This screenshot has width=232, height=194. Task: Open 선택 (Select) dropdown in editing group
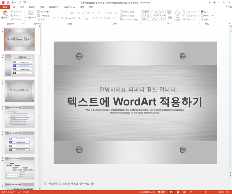[x=206, y=19]
